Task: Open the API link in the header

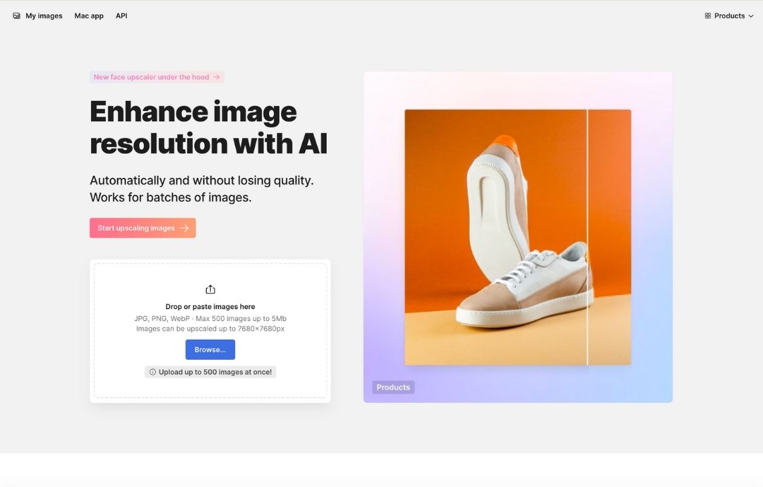Action: point(121,15)
